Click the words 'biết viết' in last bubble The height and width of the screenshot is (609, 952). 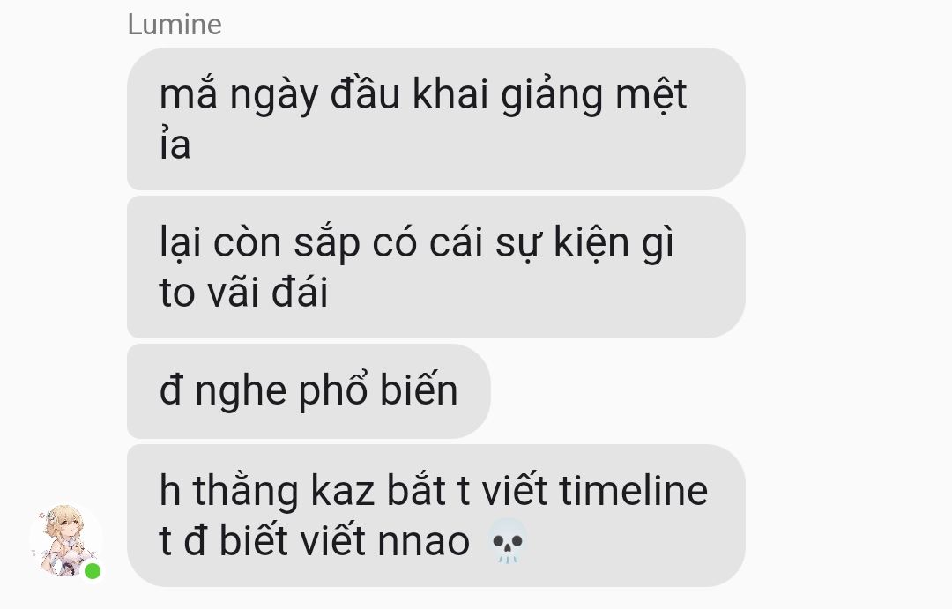(x=293, y=539)
